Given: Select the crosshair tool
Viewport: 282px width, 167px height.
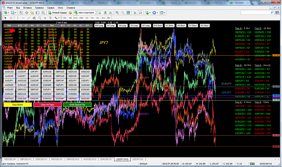Looking at the screenshot, I should click(x=11, y=18).
